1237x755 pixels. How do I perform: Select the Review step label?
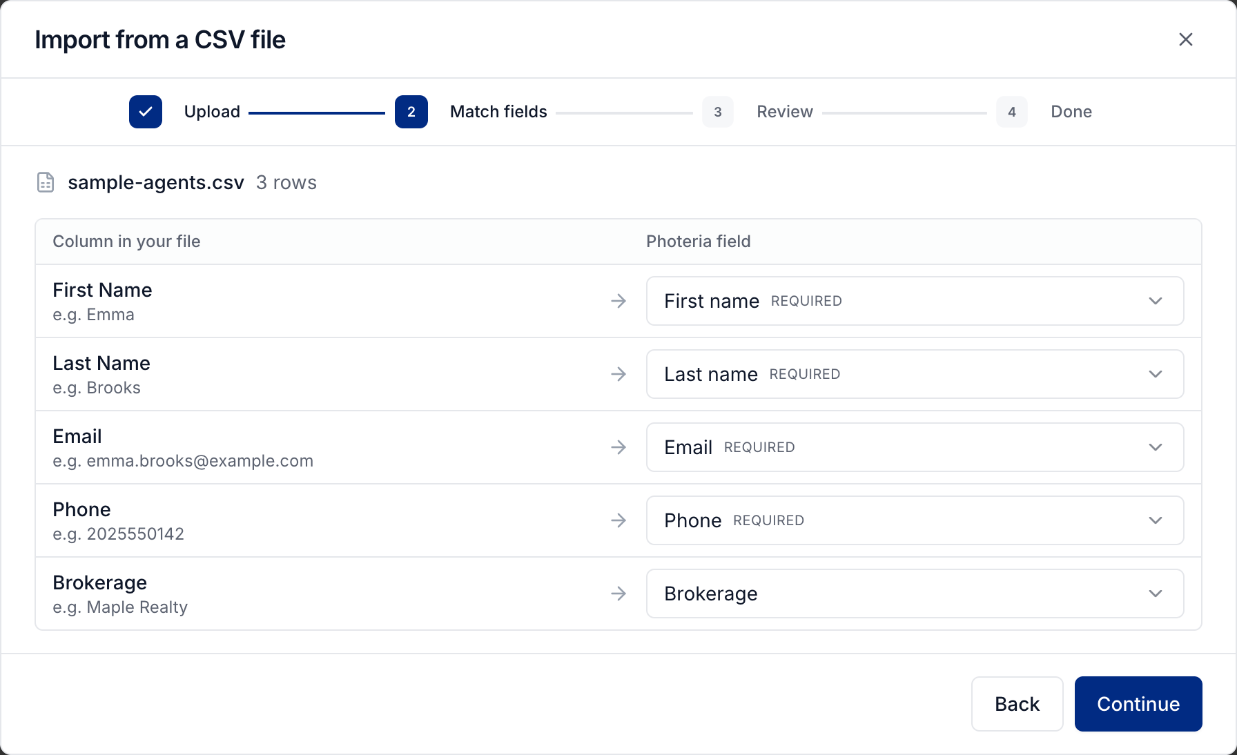tap(785, 112)
